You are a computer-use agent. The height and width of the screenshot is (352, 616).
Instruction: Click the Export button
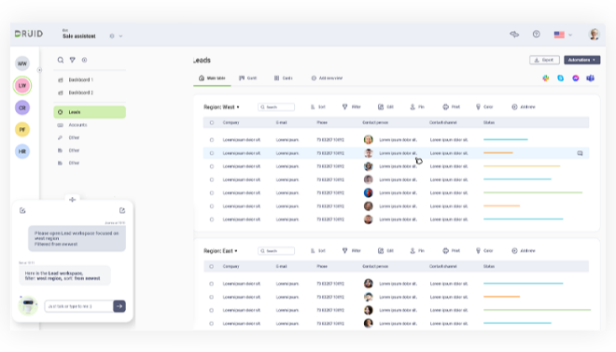click(x=544, y=60)
